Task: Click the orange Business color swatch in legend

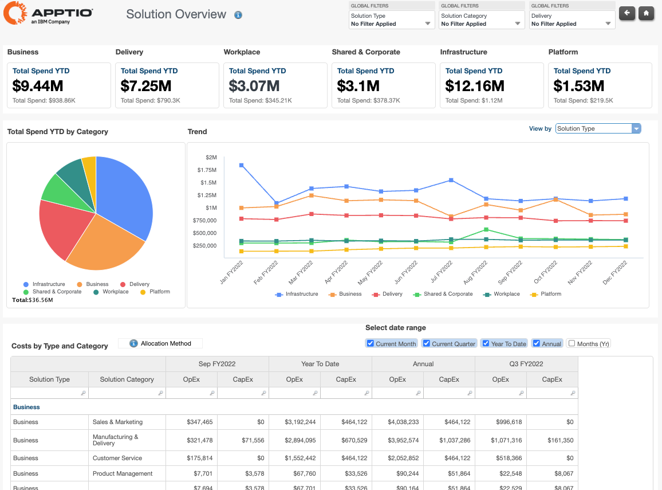Action: click(80, 284)
